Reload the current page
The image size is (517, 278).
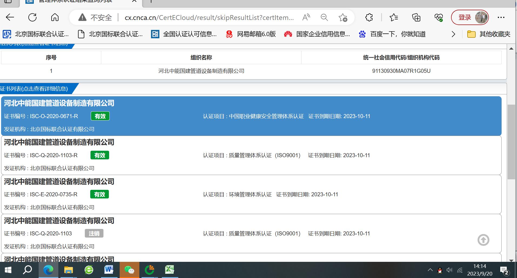point(32,18)
